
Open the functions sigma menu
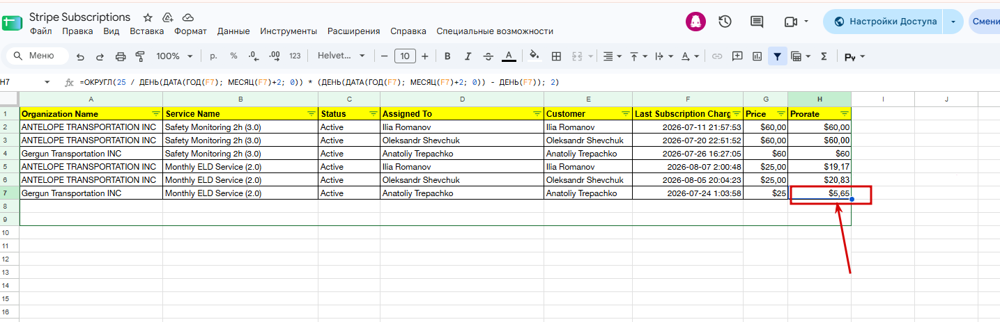(824, 56)
